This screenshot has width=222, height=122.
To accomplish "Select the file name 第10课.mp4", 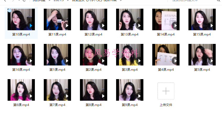I will click(x=21, y=34).
